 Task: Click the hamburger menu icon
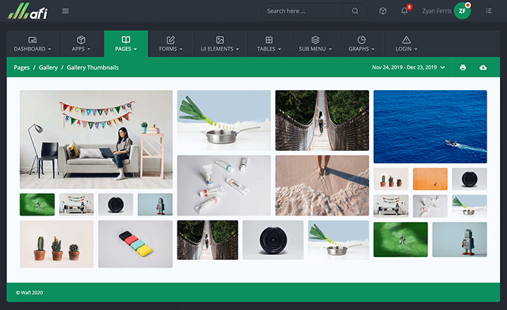(x=65, y=11)
